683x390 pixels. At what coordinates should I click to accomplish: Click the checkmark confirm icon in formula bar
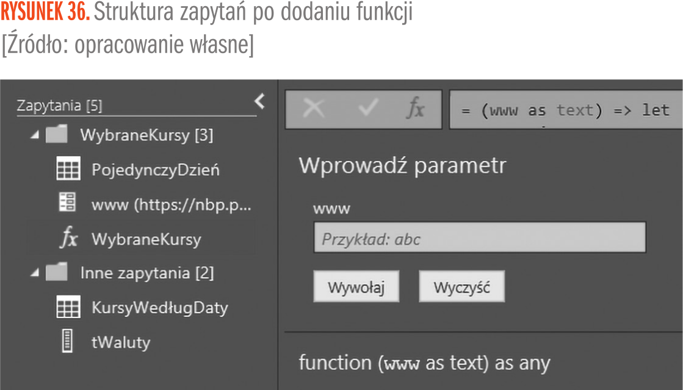point(367,110)
